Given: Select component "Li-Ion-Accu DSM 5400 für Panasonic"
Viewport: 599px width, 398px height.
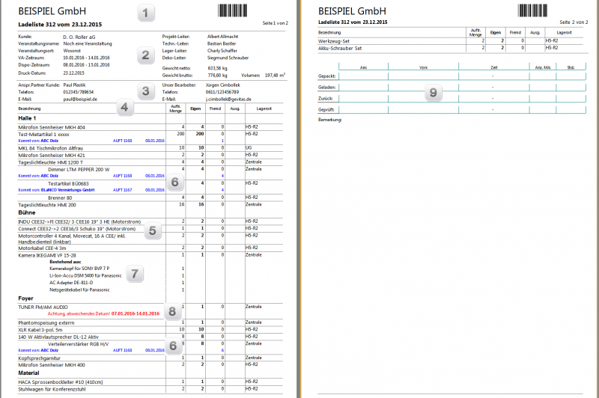Looking at the screenshot, I should pos(85,276).
